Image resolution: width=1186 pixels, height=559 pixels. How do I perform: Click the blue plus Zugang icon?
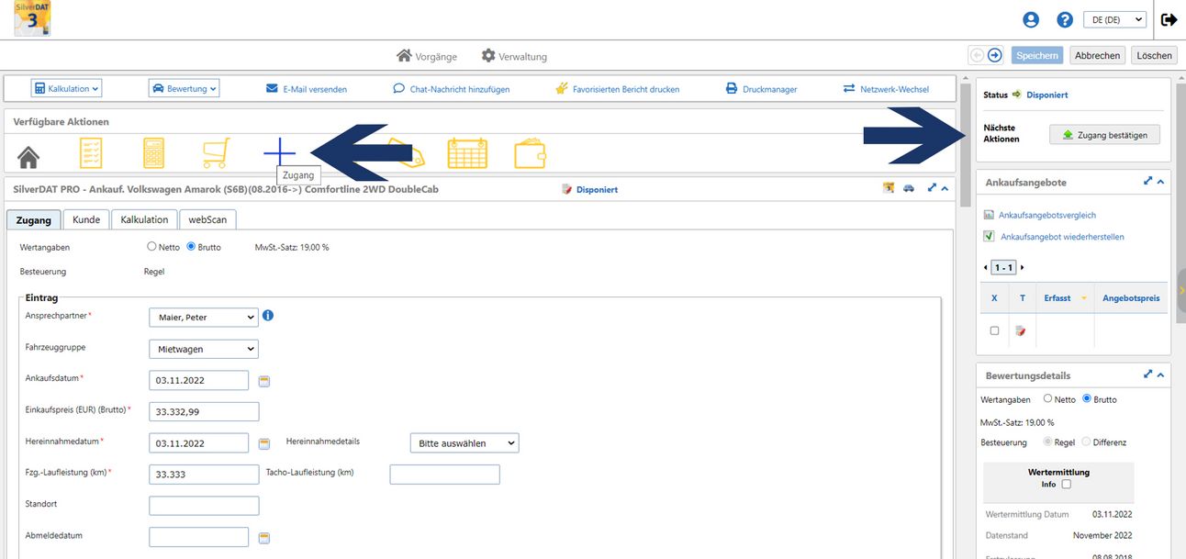click(279, 151)
